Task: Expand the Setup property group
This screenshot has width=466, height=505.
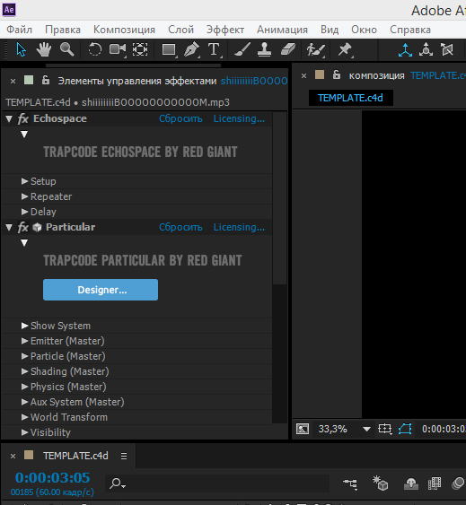Action: (x=24, y=181)
